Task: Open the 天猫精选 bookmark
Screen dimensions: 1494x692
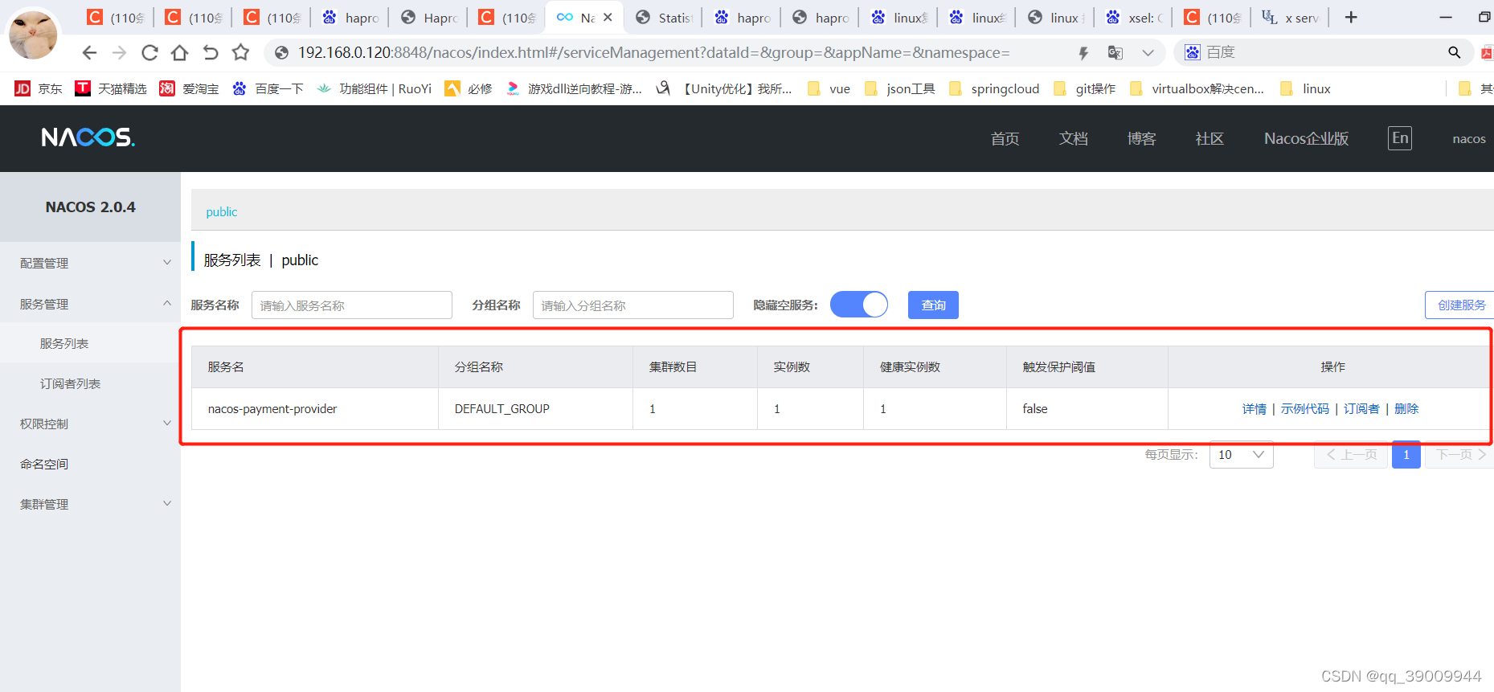Action: click(x=110, y=88)
